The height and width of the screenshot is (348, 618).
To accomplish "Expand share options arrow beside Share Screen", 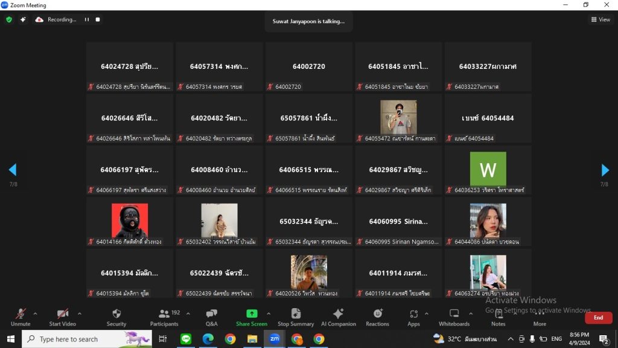I will 269,314.
